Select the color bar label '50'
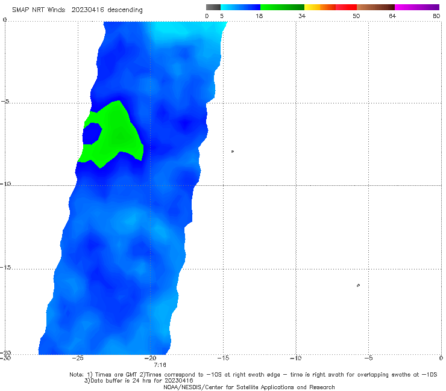This screenshot has height=391, width=446. (x=356, y=16)
